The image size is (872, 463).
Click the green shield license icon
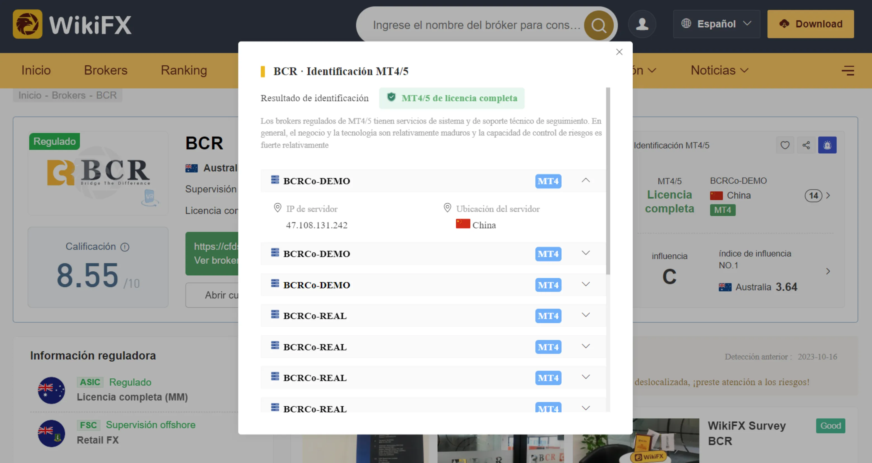click(391, 97)
